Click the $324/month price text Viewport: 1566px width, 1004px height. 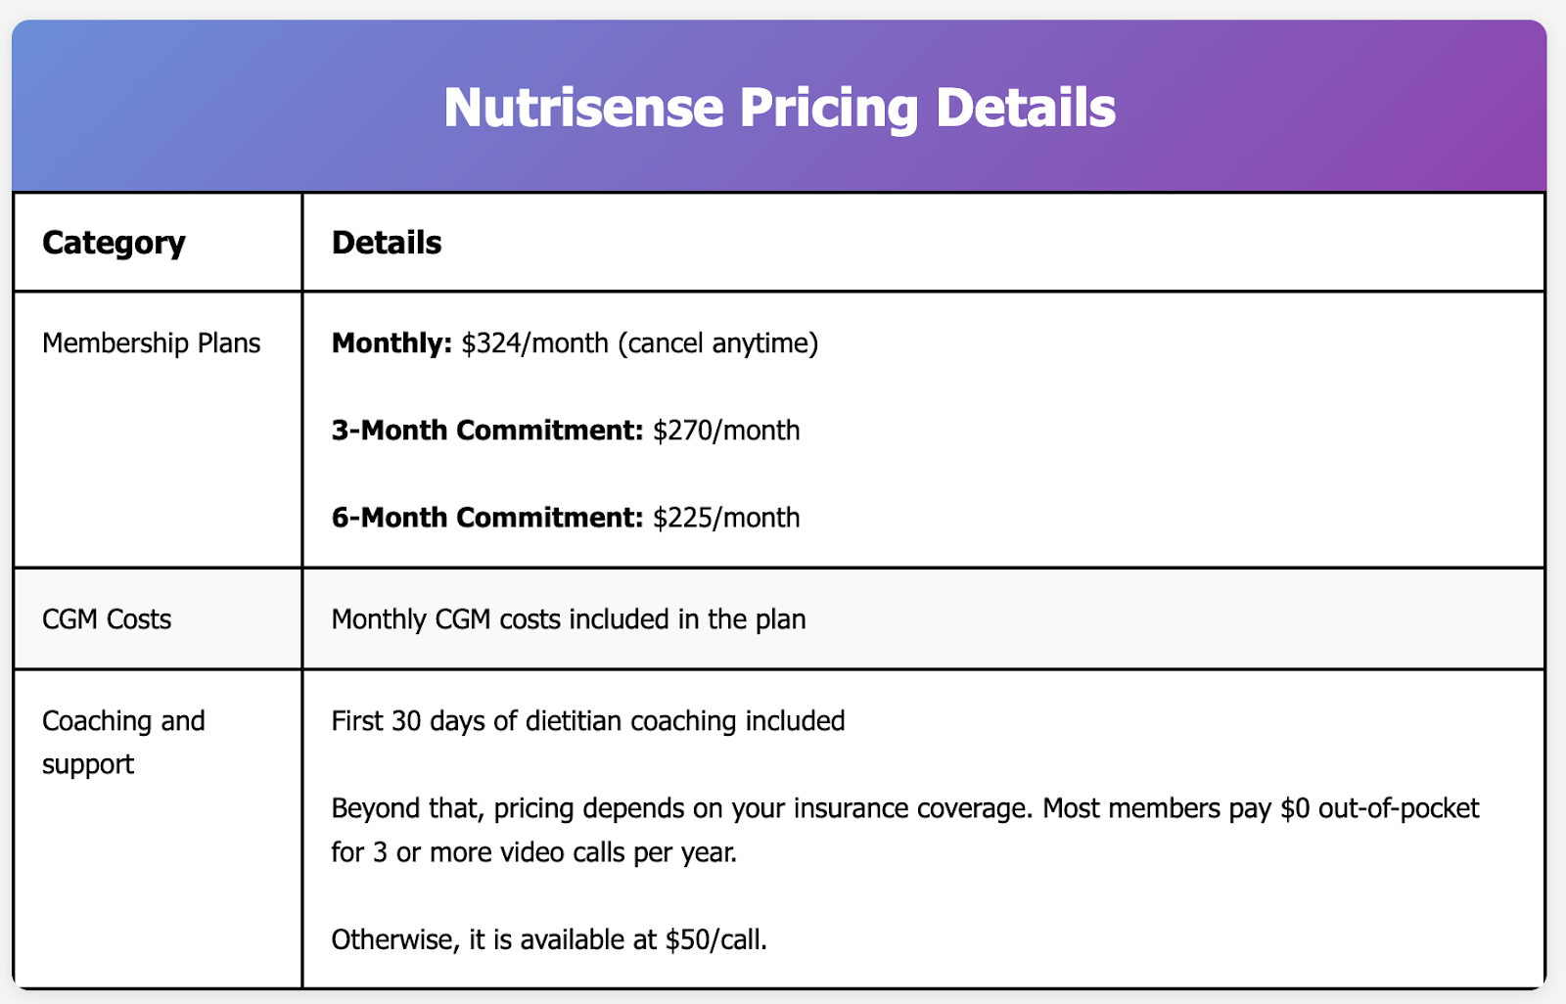534,343
